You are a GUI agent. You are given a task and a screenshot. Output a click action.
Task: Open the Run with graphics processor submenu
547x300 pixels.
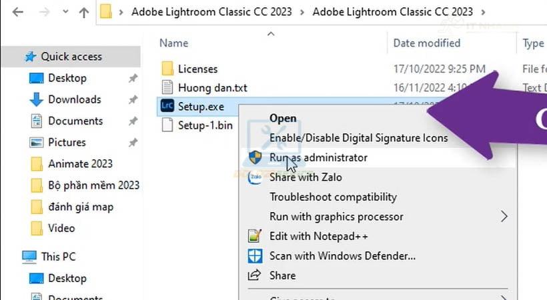504,217
